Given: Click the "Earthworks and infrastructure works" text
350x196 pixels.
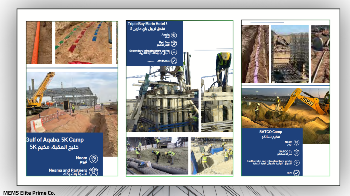Looking at the screenshot, I should pos(270,161).
